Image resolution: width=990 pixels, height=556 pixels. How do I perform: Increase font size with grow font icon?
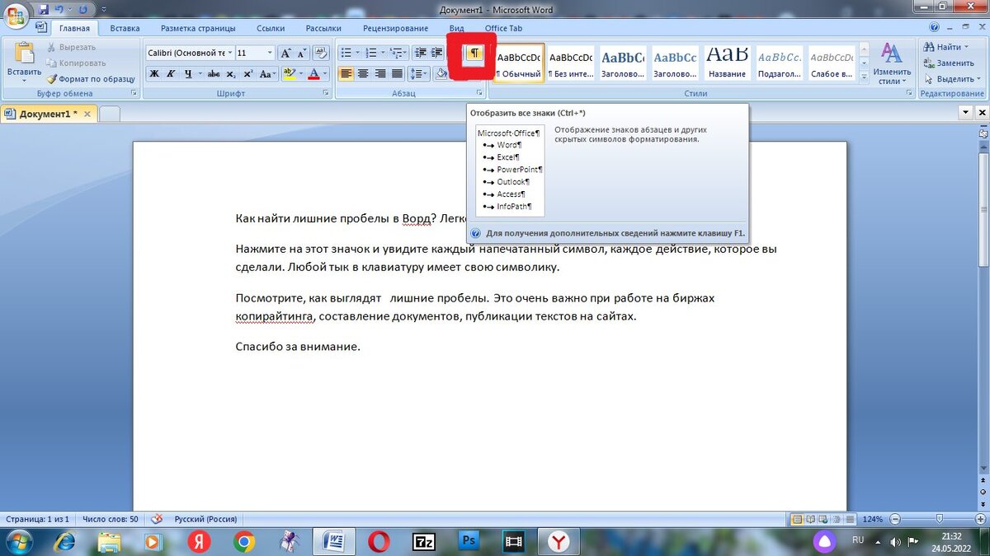[285, 53]
